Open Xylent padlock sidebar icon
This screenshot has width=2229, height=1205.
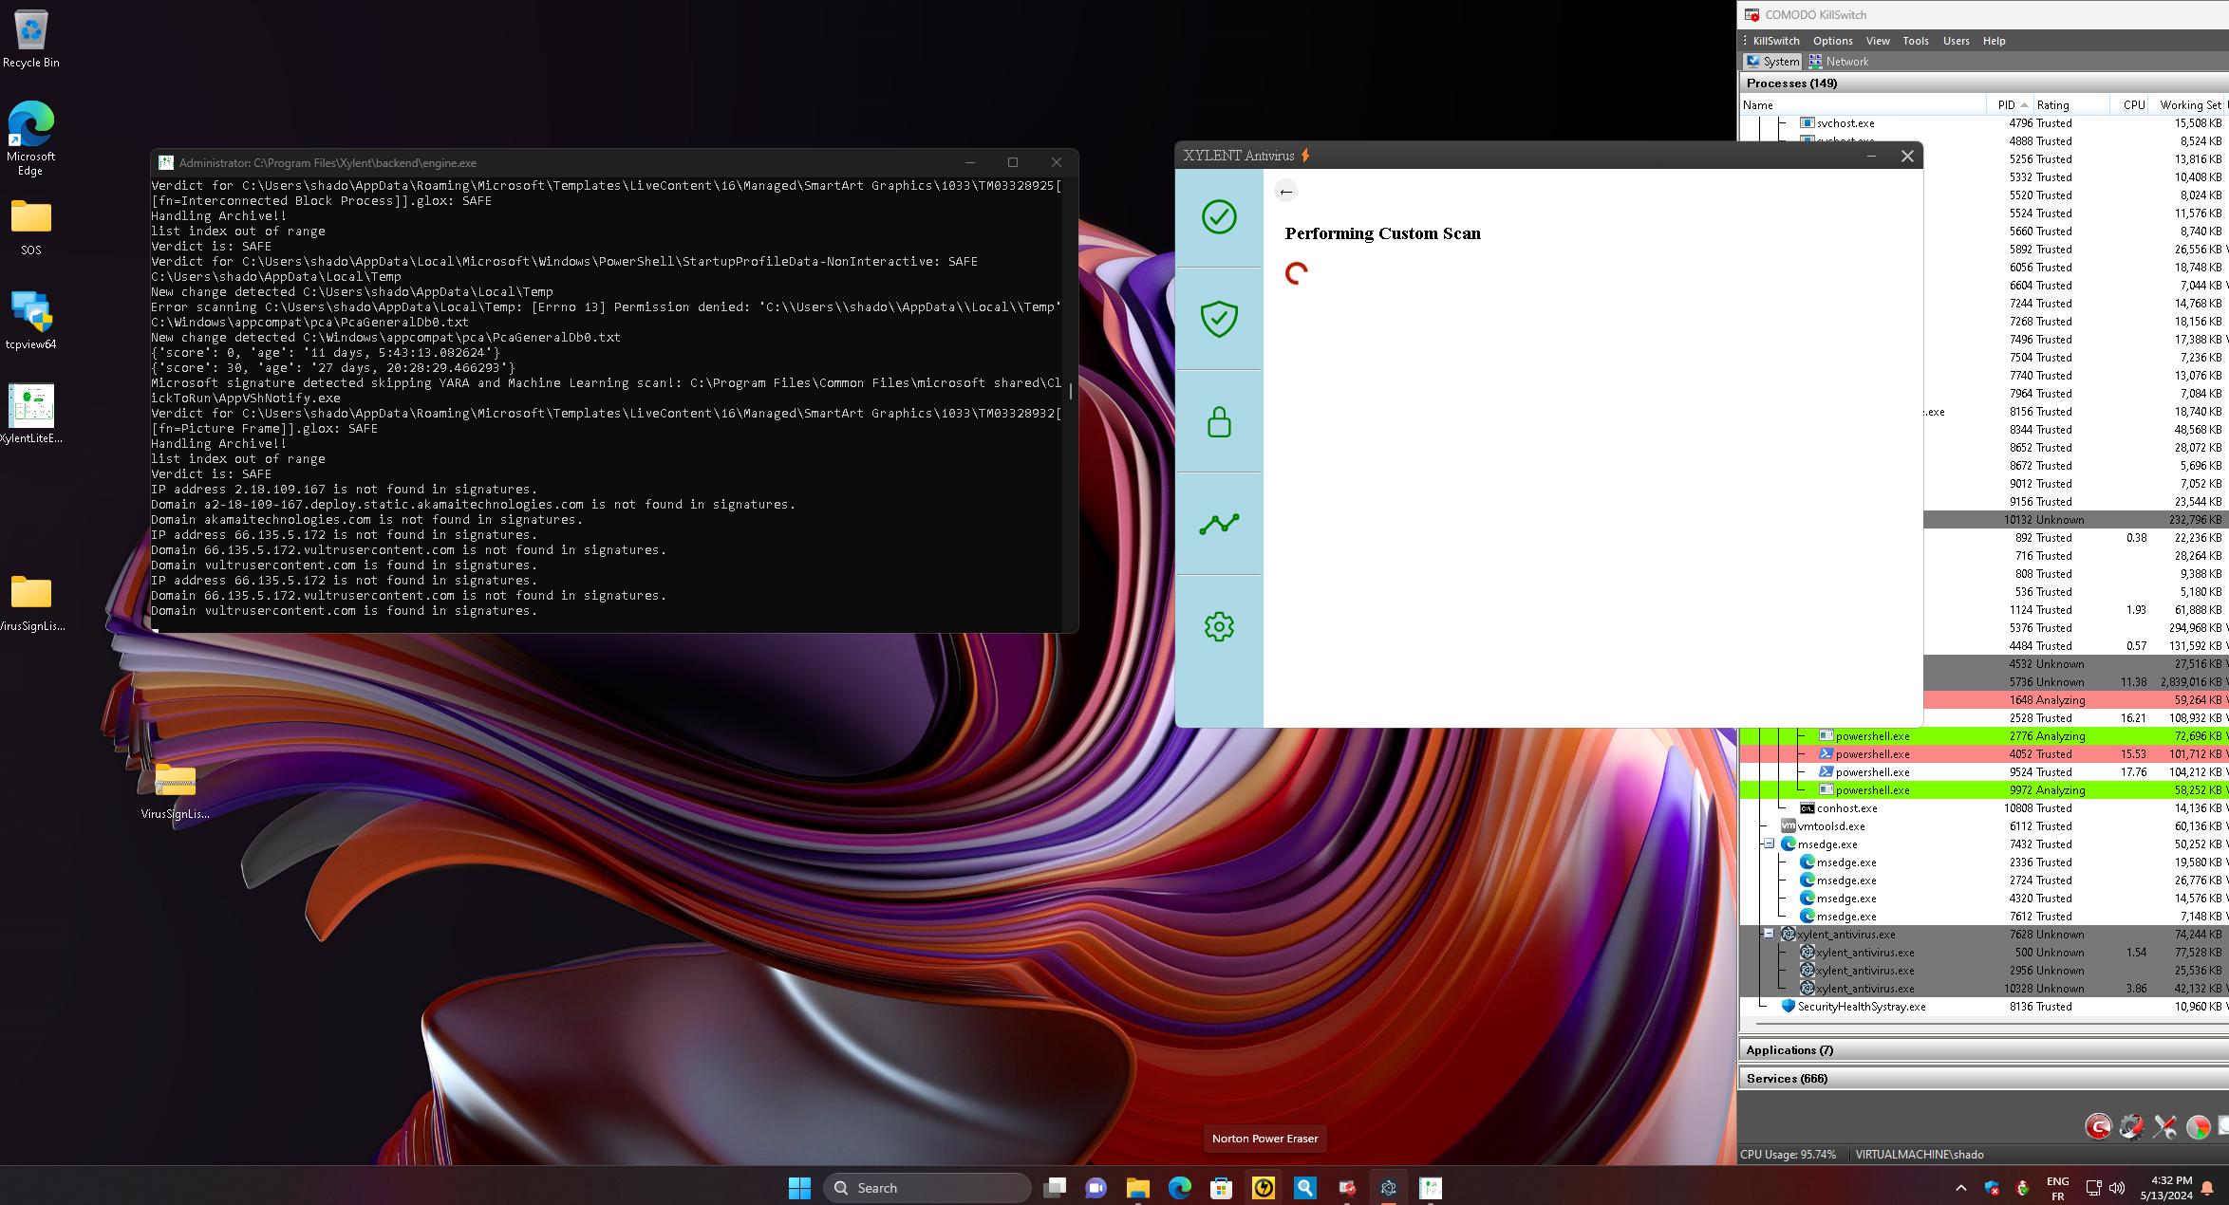(x=1219, y=422)
